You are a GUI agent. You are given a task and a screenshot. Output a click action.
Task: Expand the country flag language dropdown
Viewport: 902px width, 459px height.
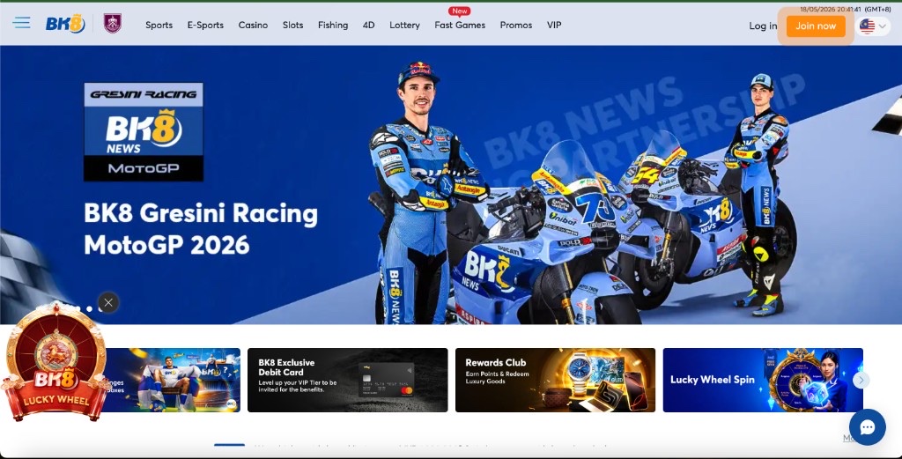[x=873, y=26]
